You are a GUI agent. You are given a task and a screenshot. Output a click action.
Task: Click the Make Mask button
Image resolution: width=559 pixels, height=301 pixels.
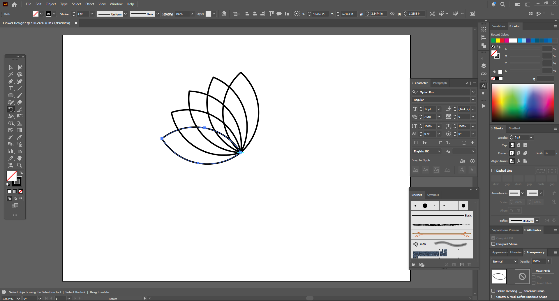point(543,271)
